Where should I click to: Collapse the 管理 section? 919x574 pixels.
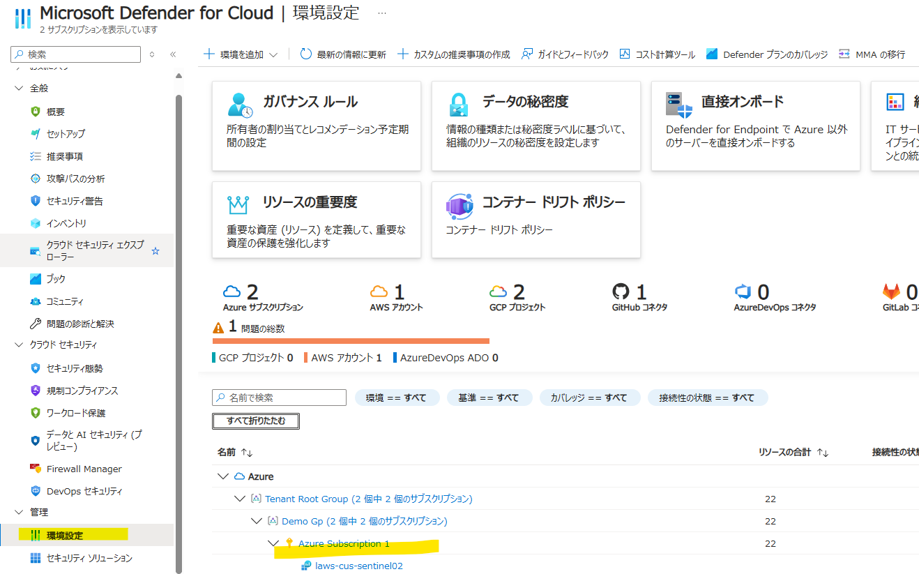[19, 512]
